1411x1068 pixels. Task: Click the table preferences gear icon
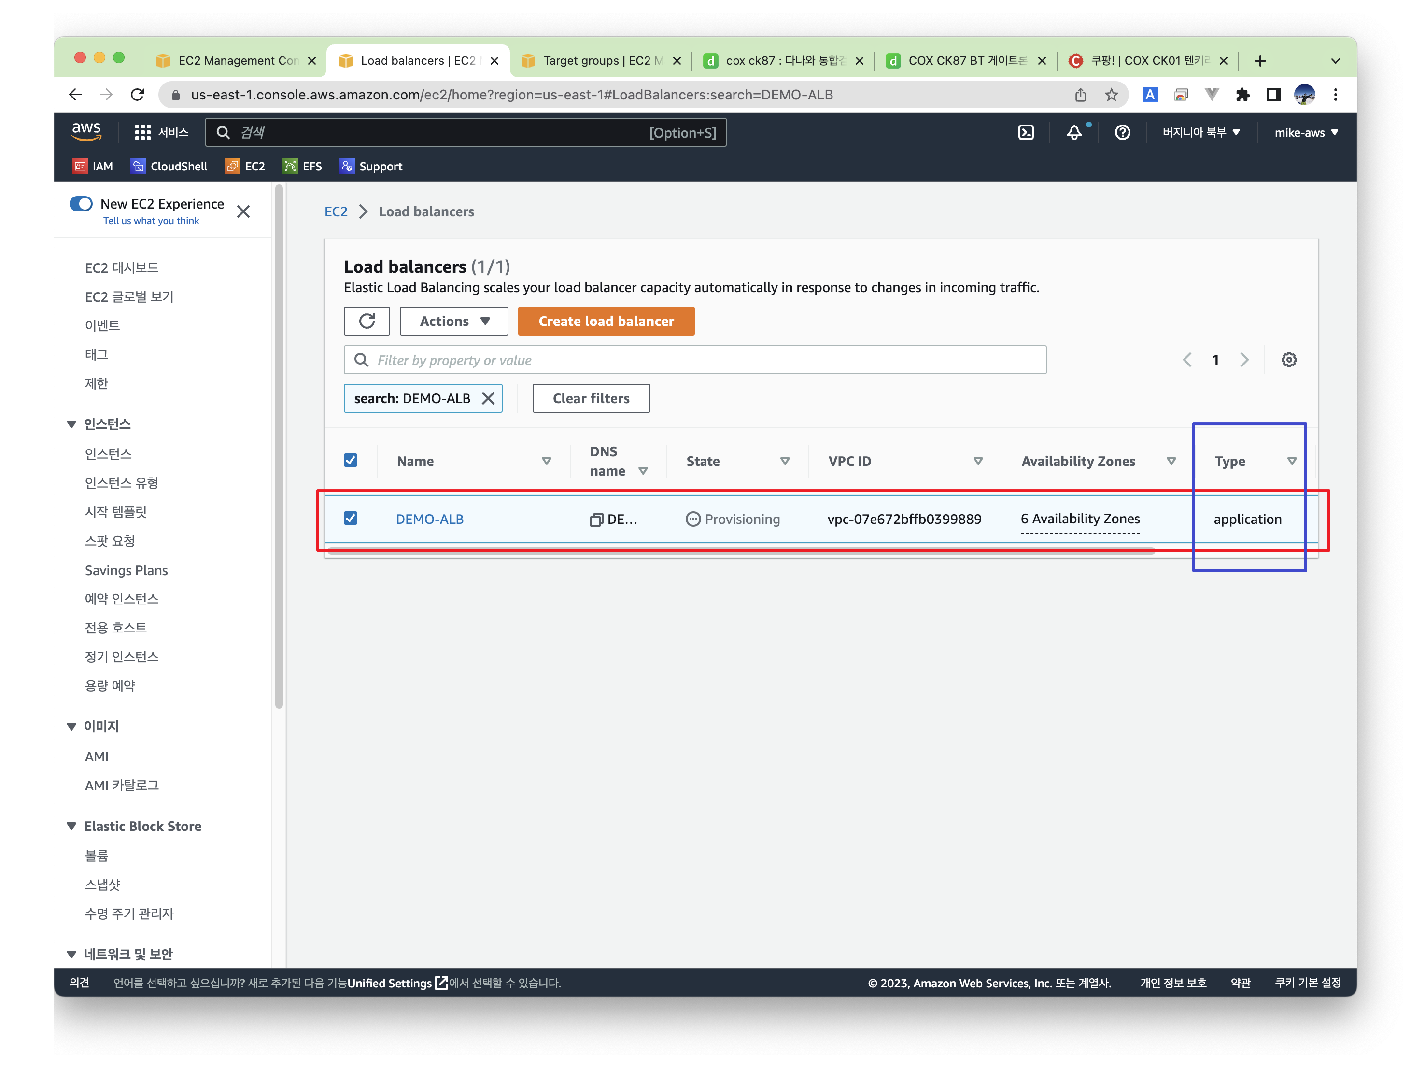point(1288,360)
